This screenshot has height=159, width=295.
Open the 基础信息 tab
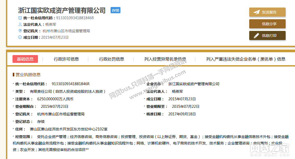coord(25,59)
